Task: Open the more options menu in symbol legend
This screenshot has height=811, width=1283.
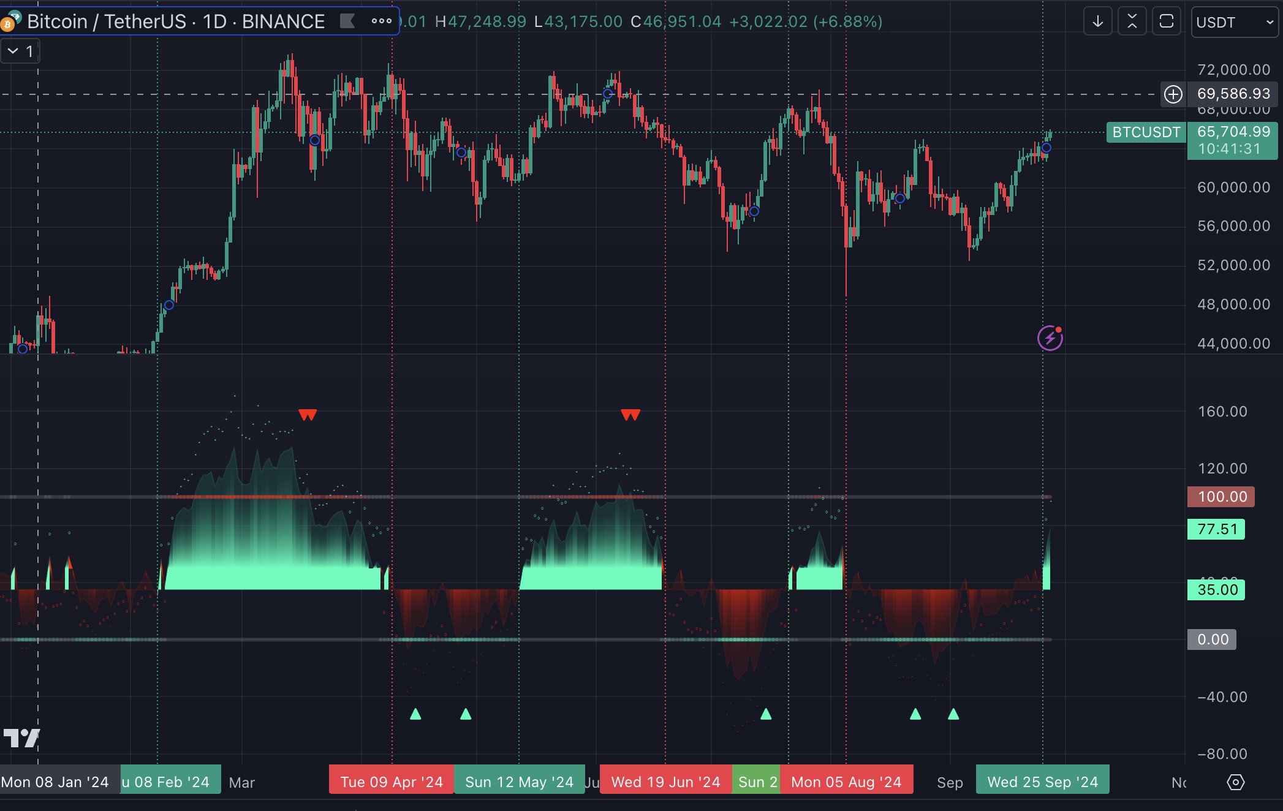Action: [x=381, y=21]
